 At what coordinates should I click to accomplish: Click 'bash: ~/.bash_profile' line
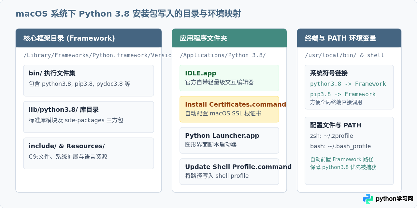(340, 146)
